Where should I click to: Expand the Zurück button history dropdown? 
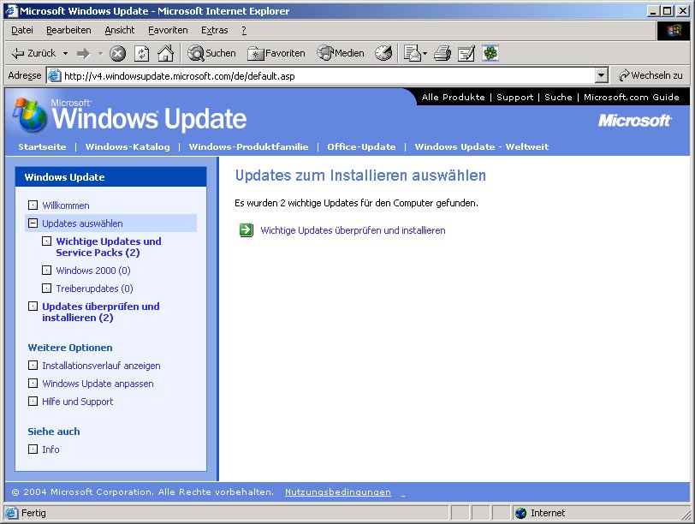point(65,53)
